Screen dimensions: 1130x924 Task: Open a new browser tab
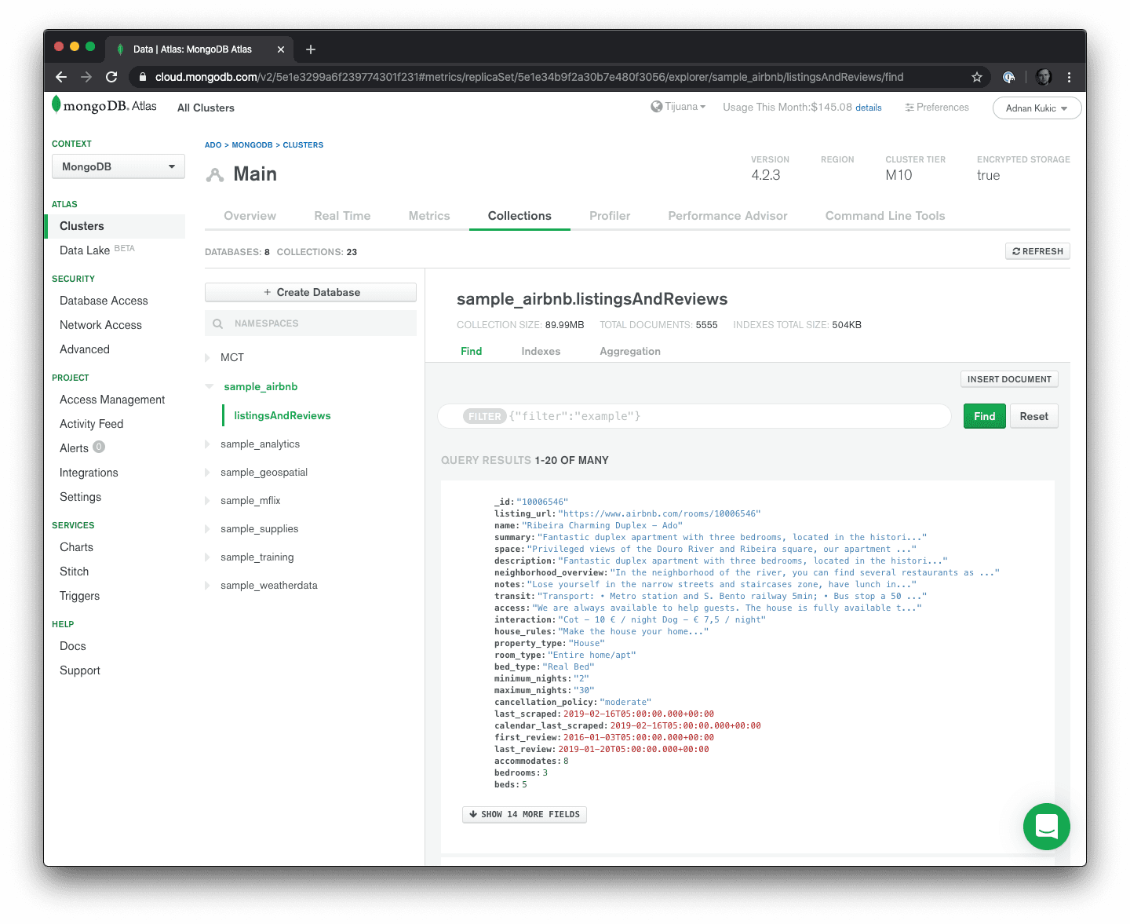tap(311, 49)
